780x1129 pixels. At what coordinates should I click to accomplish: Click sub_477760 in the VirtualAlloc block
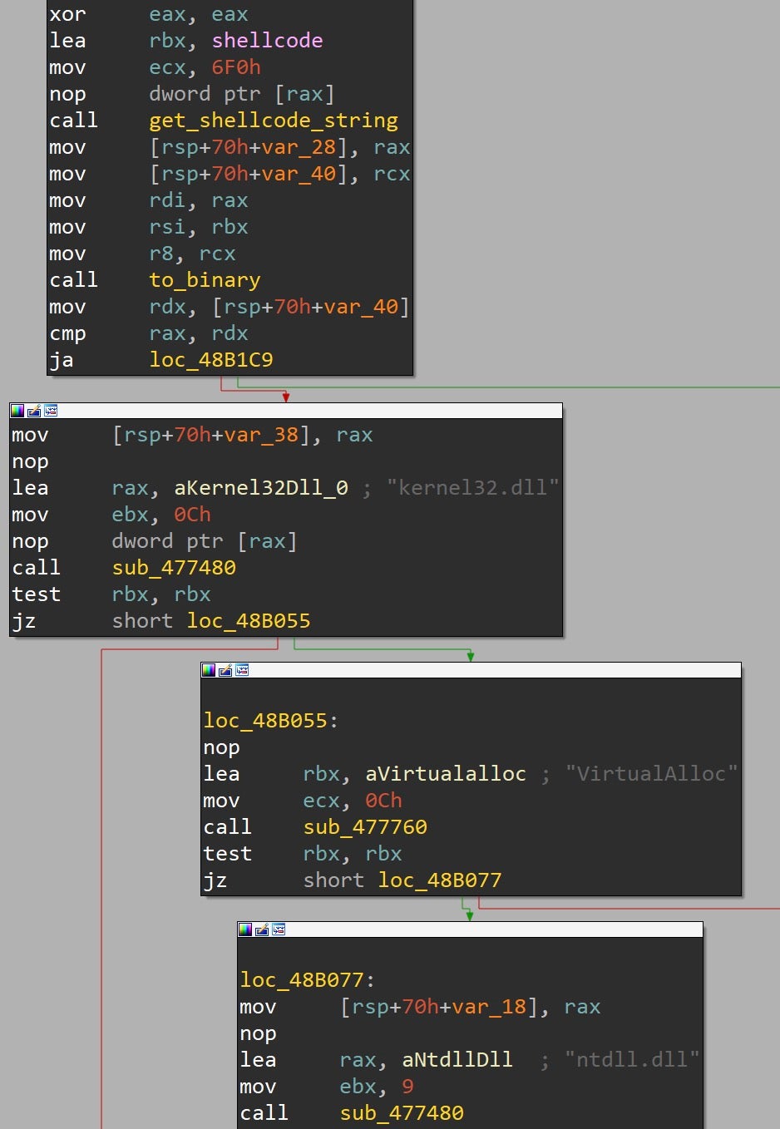click(365, 827)
